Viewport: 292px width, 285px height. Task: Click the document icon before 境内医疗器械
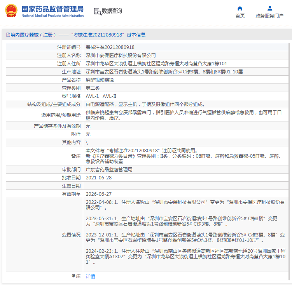[8, 35]
